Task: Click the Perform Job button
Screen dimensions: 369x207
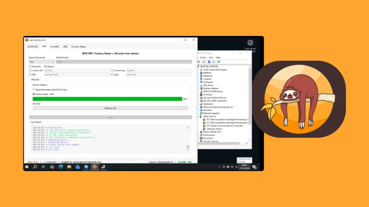Action: click(x=110, y=108)
